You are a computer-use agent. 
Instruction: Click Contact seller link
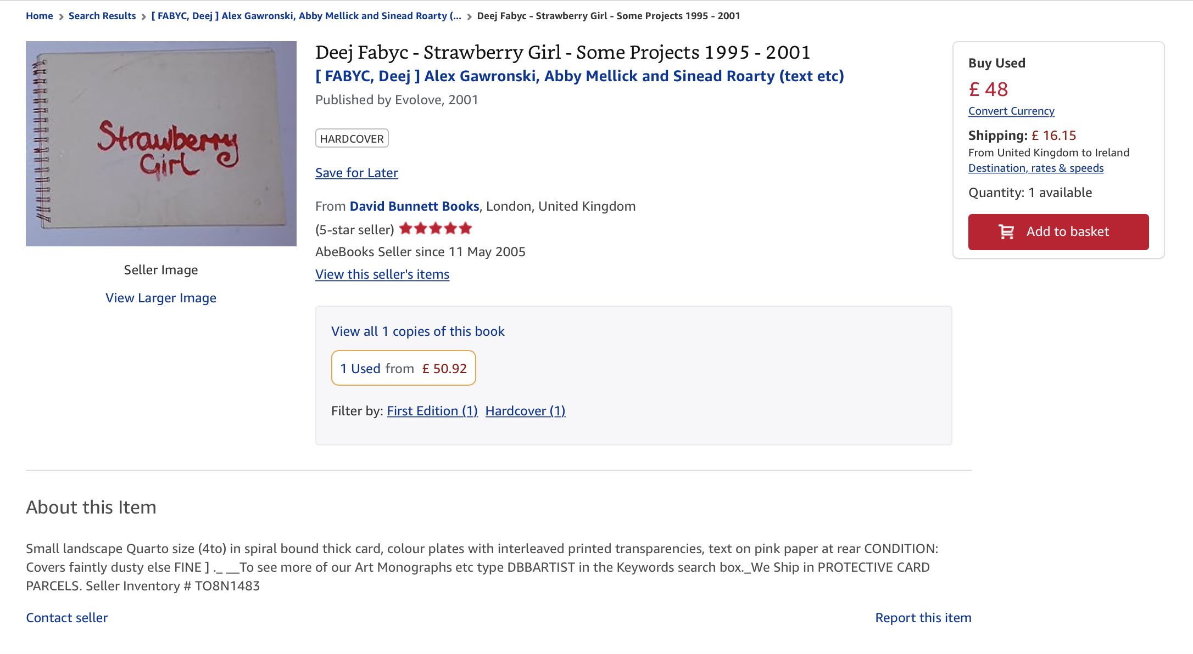pyautogui.click(x=67, y=618)
